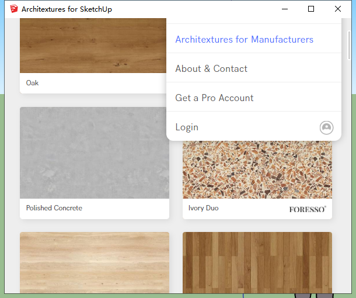356x298 pixels.
Task: Open the Login menu option
Action: coord(187,127)
